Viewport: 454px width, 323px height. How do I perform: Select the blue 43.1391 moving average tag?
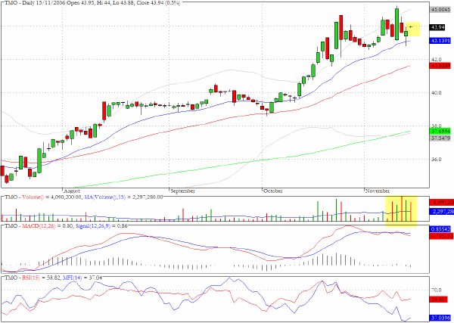[x=440, y=41]
